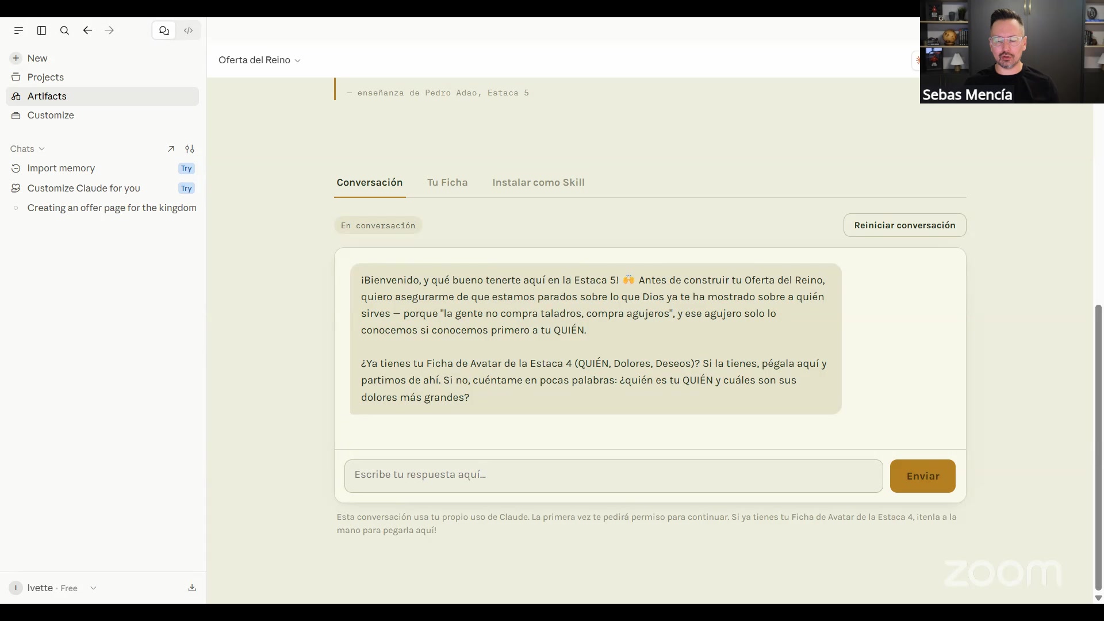This screenshot has width=1104, height=621.
Task: Open the Instalar como Skill tab
Action: [538, 182]
